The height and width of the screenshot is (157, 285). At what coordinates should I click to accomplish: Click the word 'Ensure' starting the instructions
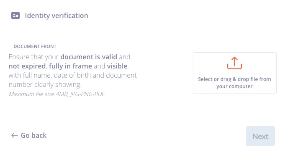coord(19,57)
